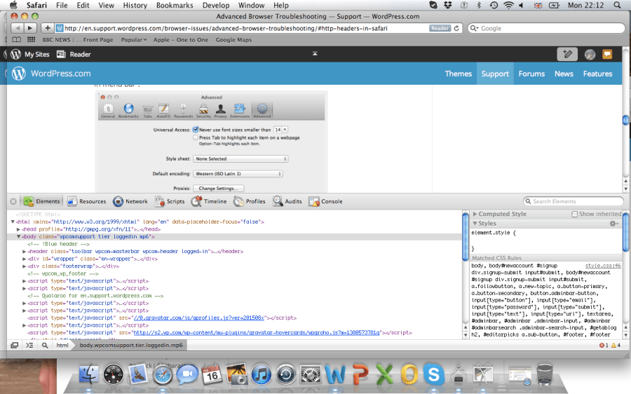This screenshot has height=394, width=631.
Task: Enable the Show inherited checkbox
Action: click(575, 214)
